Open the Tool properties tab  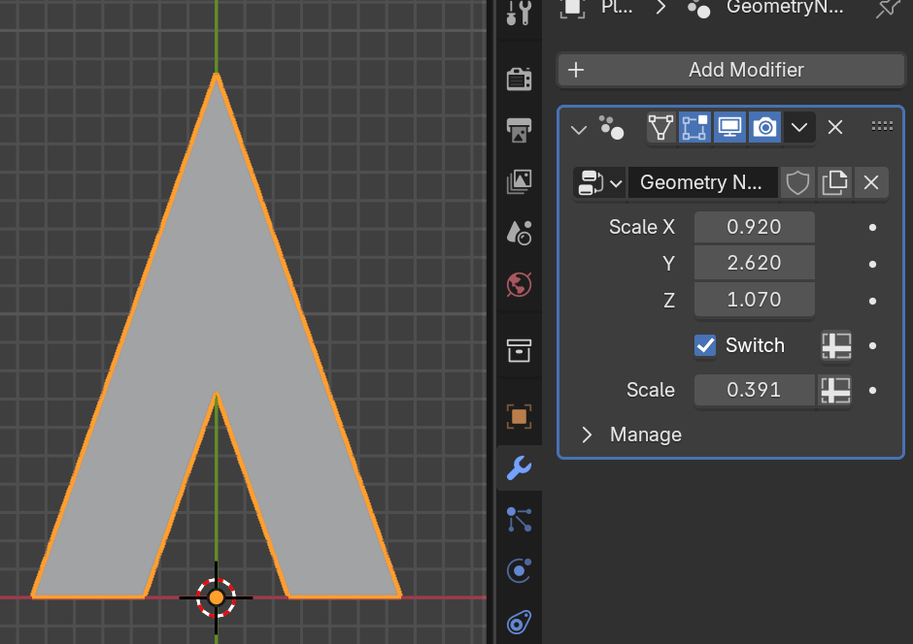tap(519, 13)
